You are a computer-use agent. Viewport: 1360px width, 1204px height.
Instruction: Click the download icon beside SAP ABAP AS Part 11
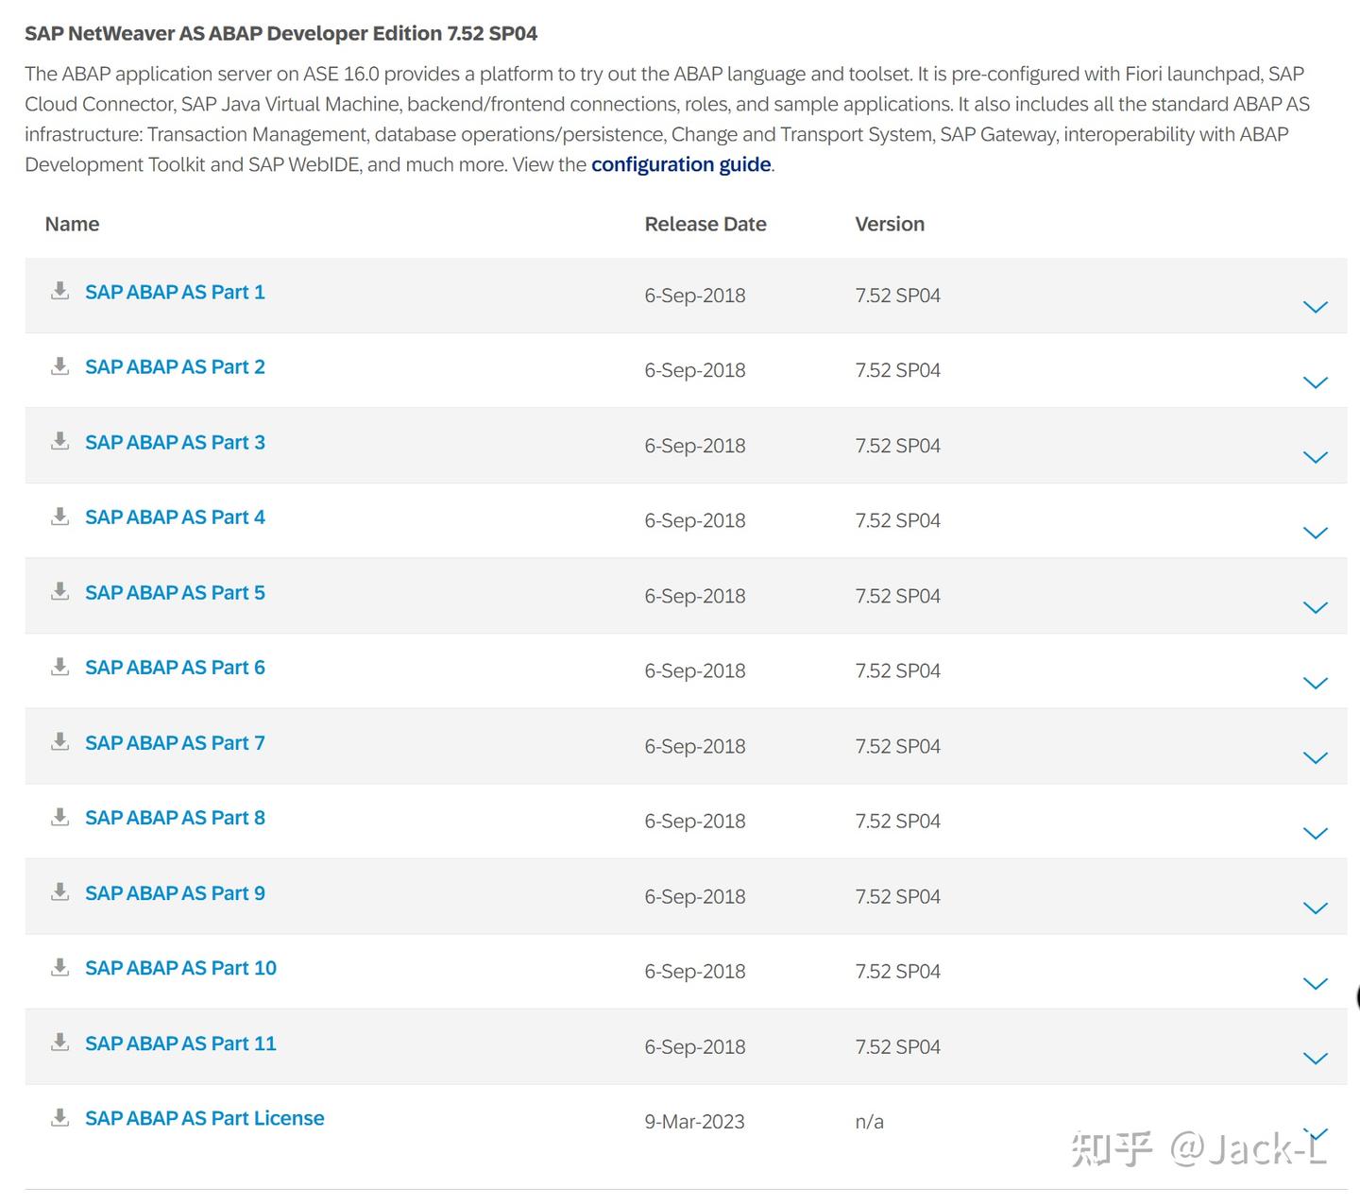click(60, 1042)
